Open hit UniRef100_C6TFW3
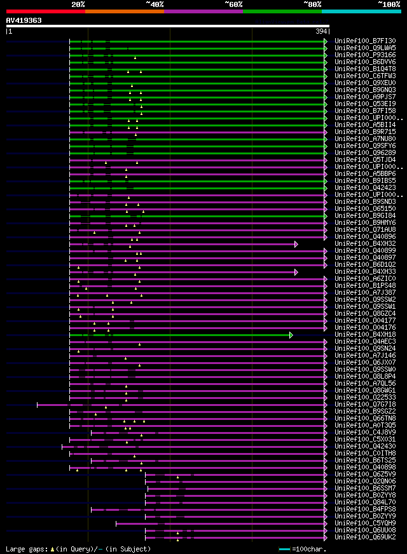Screen dimensions: 407x554 coord(365,76)
